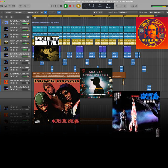
Task: Click the Capture Recording button
Action: (74, 6)
